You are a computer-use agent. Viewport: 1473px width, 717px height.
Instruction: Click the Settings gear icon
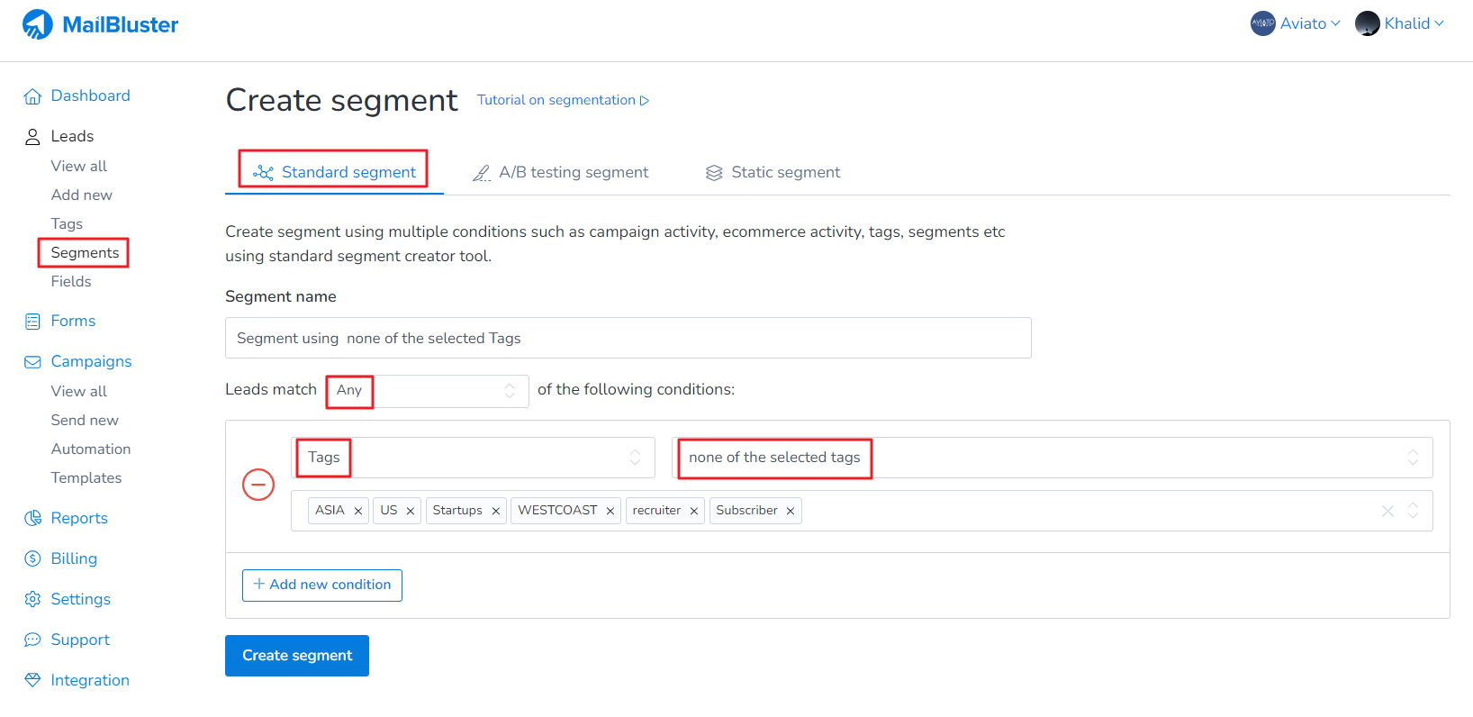[32, 599]
